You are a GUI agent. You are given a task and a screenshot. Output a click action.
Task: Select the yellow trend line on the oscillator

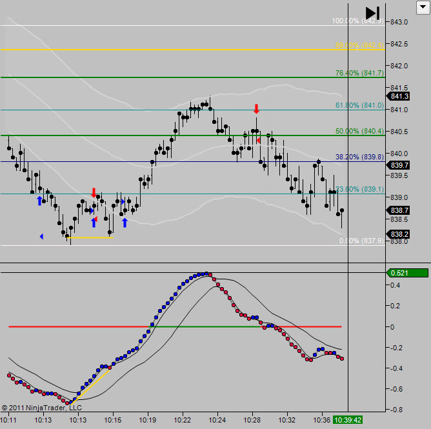90,387
